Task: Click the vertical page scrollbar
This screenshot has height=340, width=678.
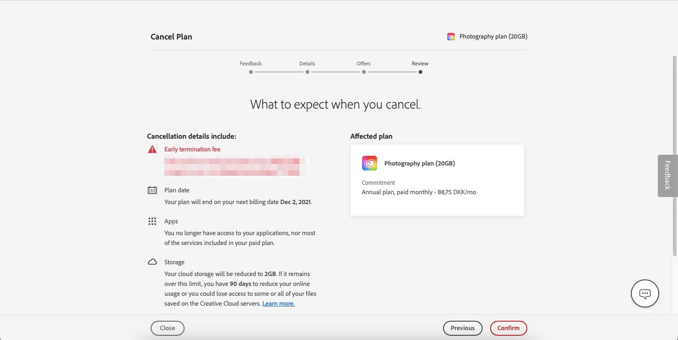Action: pyautogui.click(x=674, y=155)
